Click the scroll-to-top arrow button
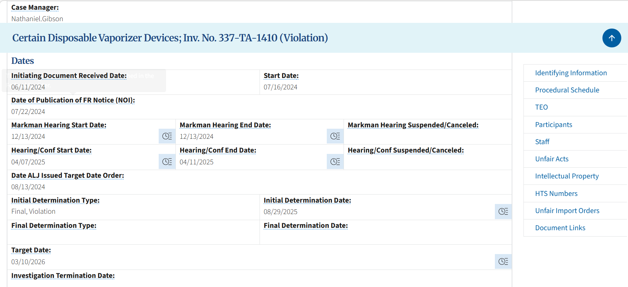Image resolution: width=628 pixels, height=287 pixels. coord(612,38)
